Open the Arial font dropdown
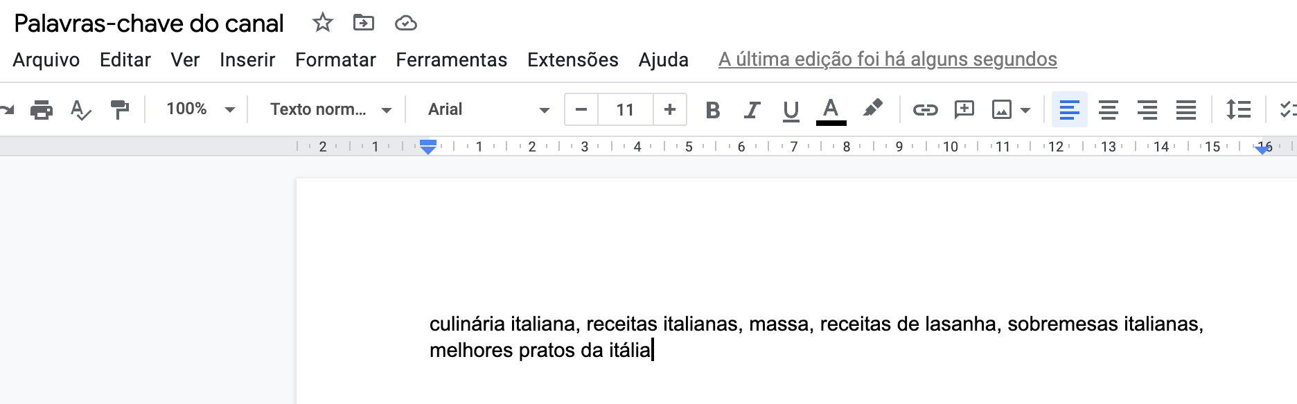This screenshot has width=1297, height=404. [x=488, y=109]
